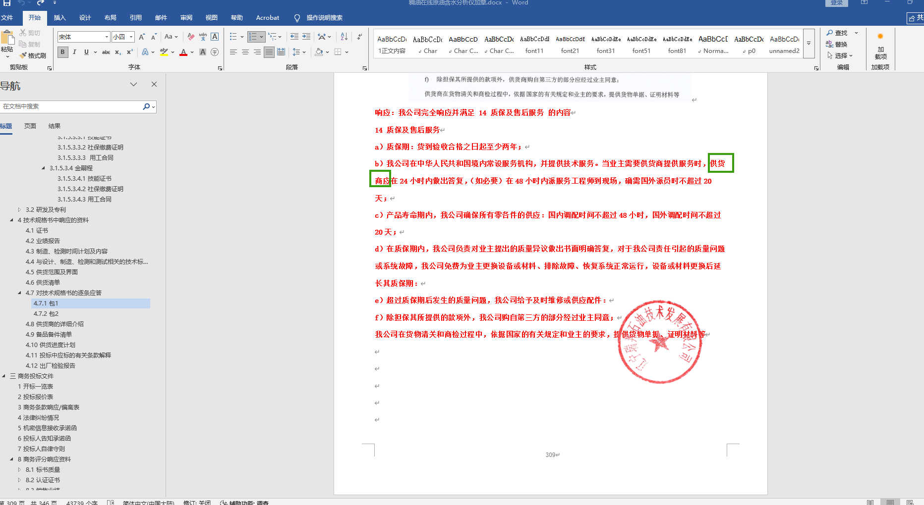Expand the styles gallery more arrow
924x505 pixels.
coord(809,44)
